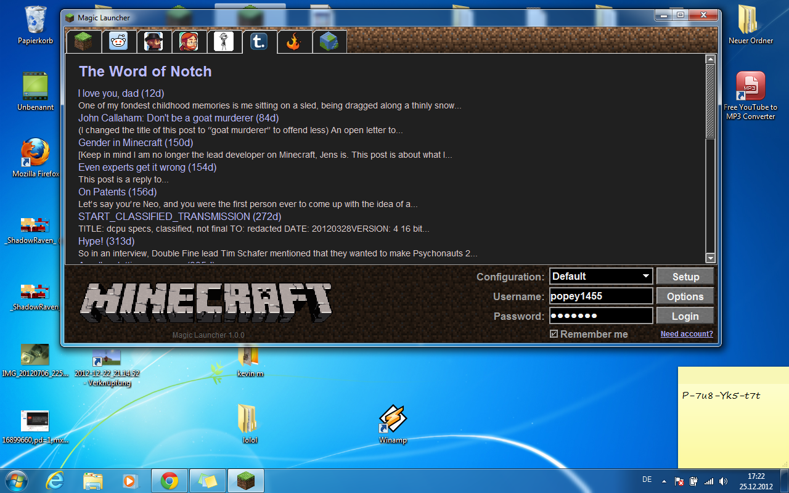Launch Winamp from desktop shortcut
Screen dimensions: 789x493
coord(393,421)
